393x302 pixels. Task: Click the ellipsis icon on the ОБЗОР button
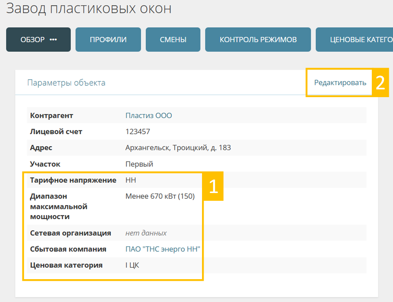53,40
